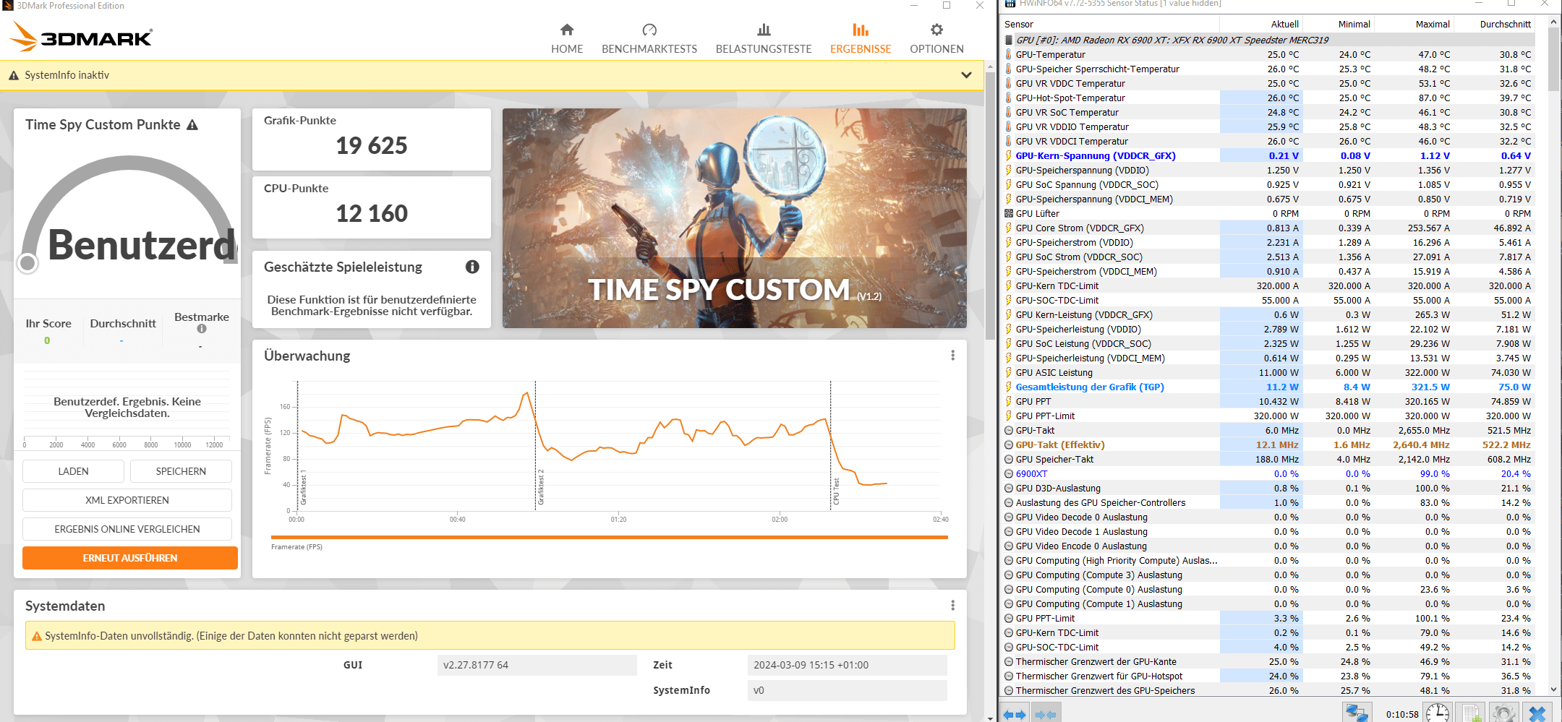Select the GPU-Temperatur row thermometer icon
1562x722 pixels.
[1008, 54]
